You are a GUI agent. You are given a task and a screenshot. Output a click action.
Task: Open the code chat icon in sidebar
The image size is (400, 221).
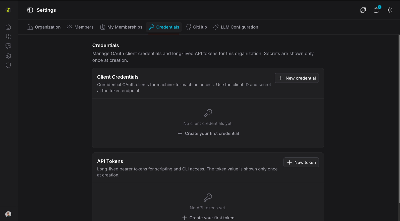tap(8, 46)
